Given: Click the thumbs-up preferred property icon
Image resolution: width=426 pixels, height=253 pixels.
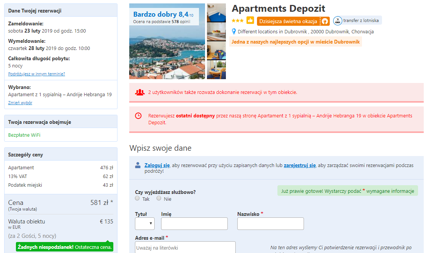Looking at the screenshot, I should pyautogui.click(x=250, y=20).
